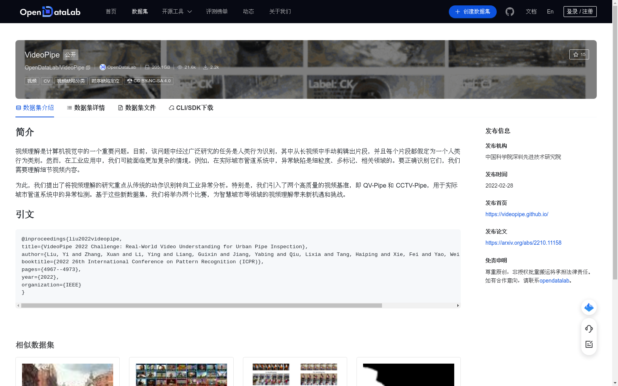618x386 pixels.
Task: Click the page vertical scrollbar
Action: (615, 143)
